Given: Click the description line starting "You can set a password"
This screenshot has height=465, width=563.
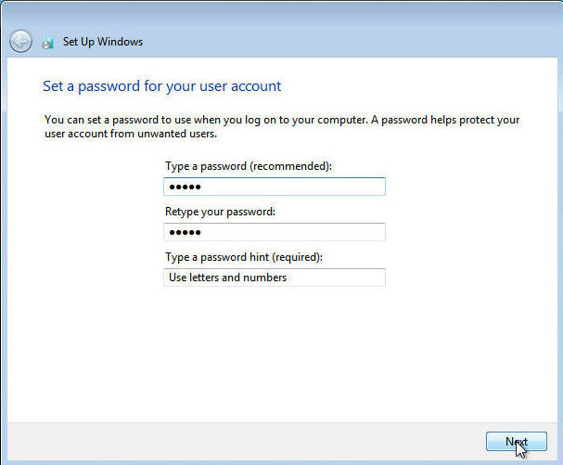Looking at the screenshot, I should click(278, 121).
